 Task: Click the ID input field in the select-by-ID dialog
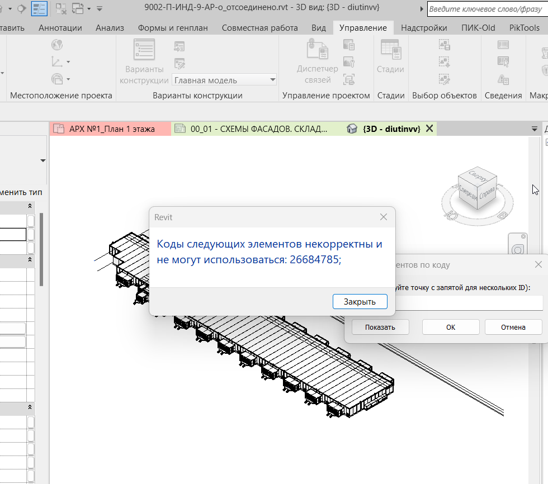[x=469, y=303]
